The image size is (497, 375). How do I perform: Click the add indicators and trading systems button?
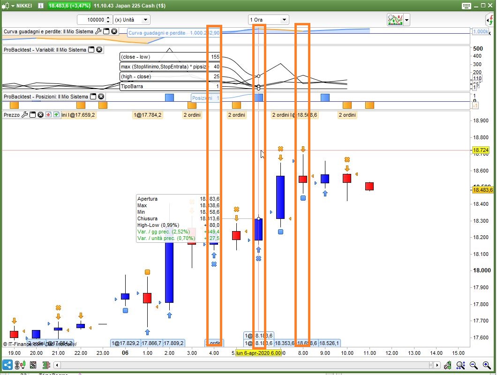coord(395,20)
